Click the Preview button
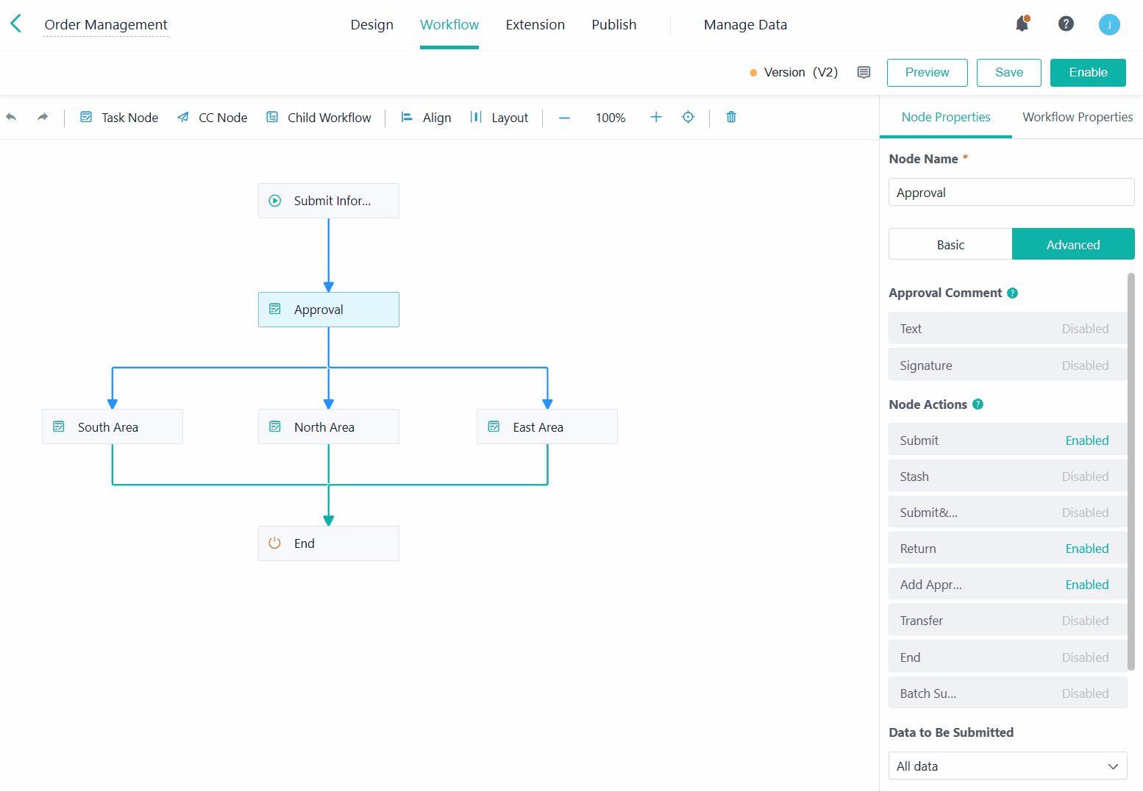 [927, 72]
